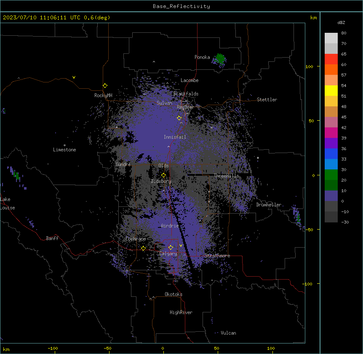Image resolution: width=363 pixels, height=354 pixels.
Task: Click the yellow V marker northeast of Calgary
Action: (x=181, y=246)
